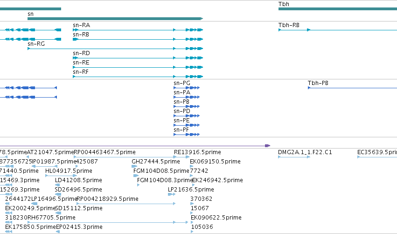Choose the sn-RD transcript label
The width and height of the screenshot is (397, 234).
click(81, 53)
